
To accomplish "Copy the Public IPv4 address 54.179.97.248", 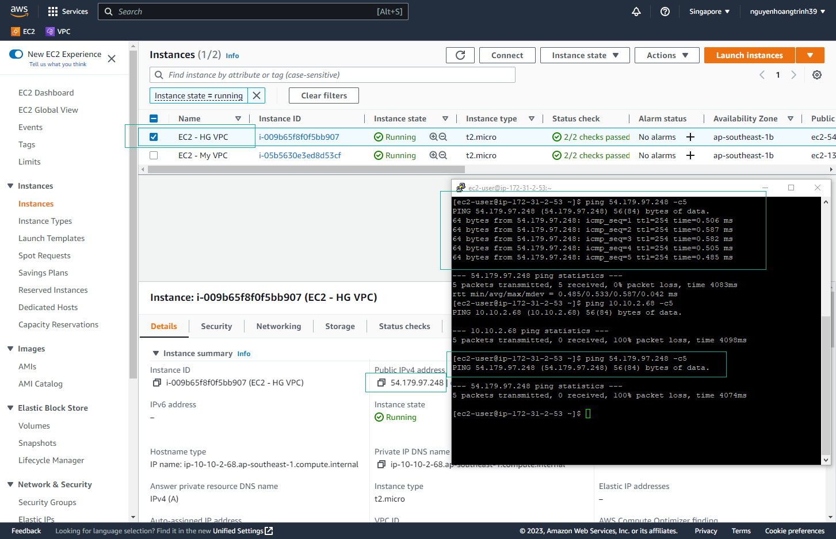I will pyautogui.click(x=381, y=383).
